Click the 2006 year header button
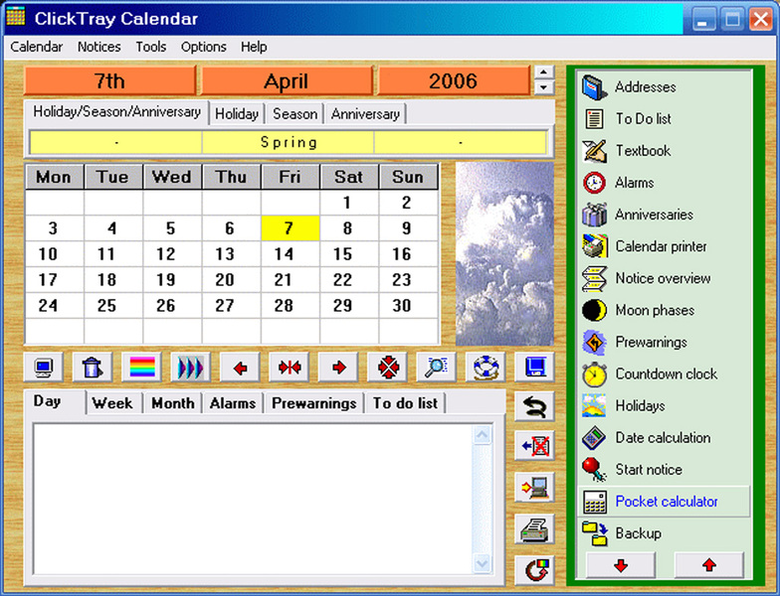Screen dimensions: 780x596 [454, 81]
